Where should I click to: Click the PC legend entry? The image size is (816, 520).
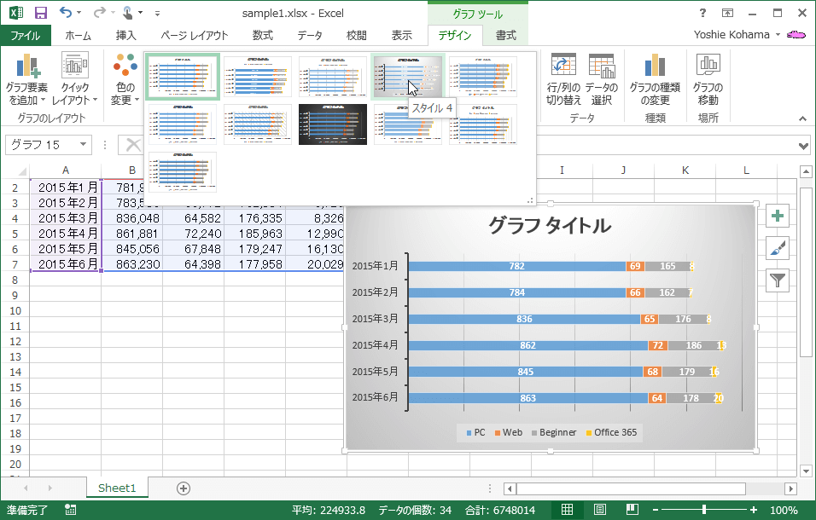coord(475,433)
